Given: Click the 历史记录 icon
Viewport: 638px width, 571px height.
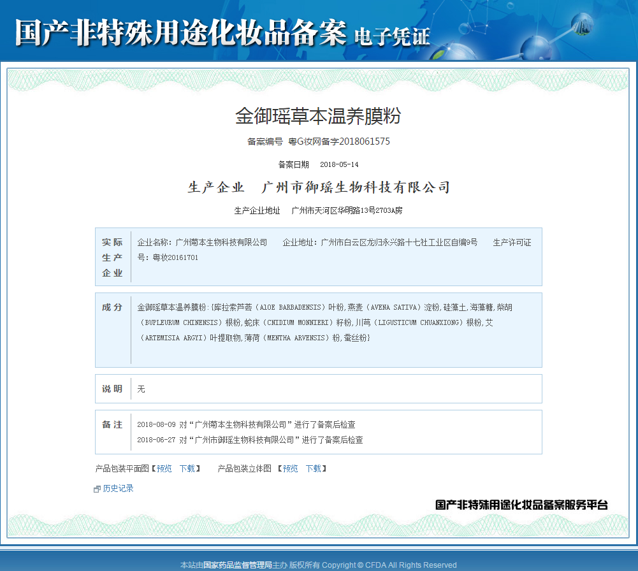Looking at the screenshot, I should pos(97,489).
